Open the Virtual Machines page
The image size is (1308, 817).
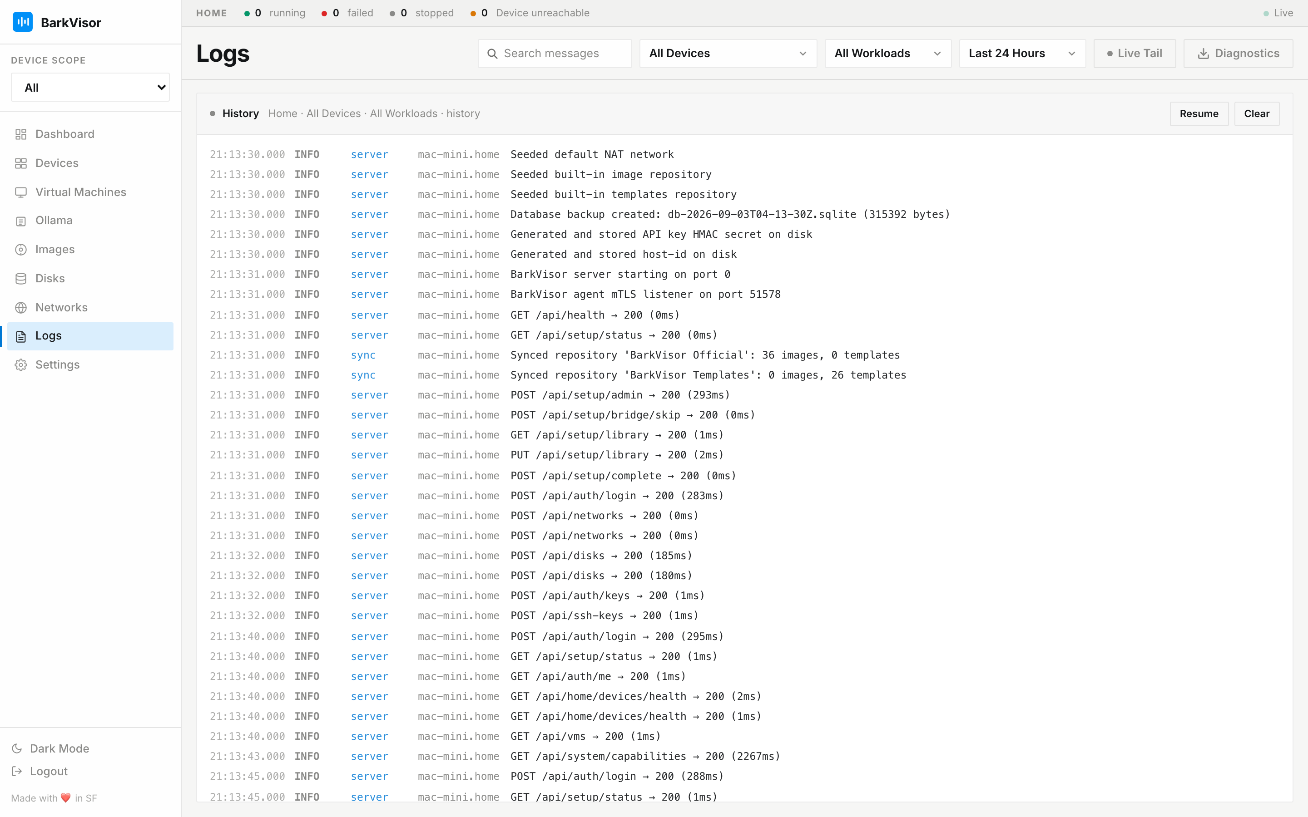tap(90, 192)
